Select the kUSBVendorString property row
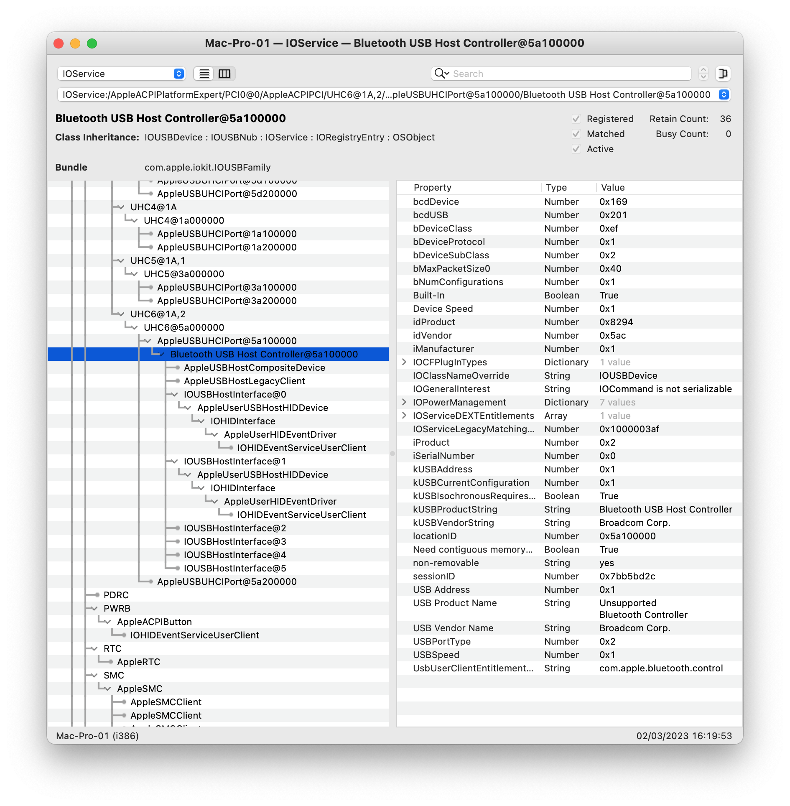This screenshot has width=790, height=806. tap(570, 523)
